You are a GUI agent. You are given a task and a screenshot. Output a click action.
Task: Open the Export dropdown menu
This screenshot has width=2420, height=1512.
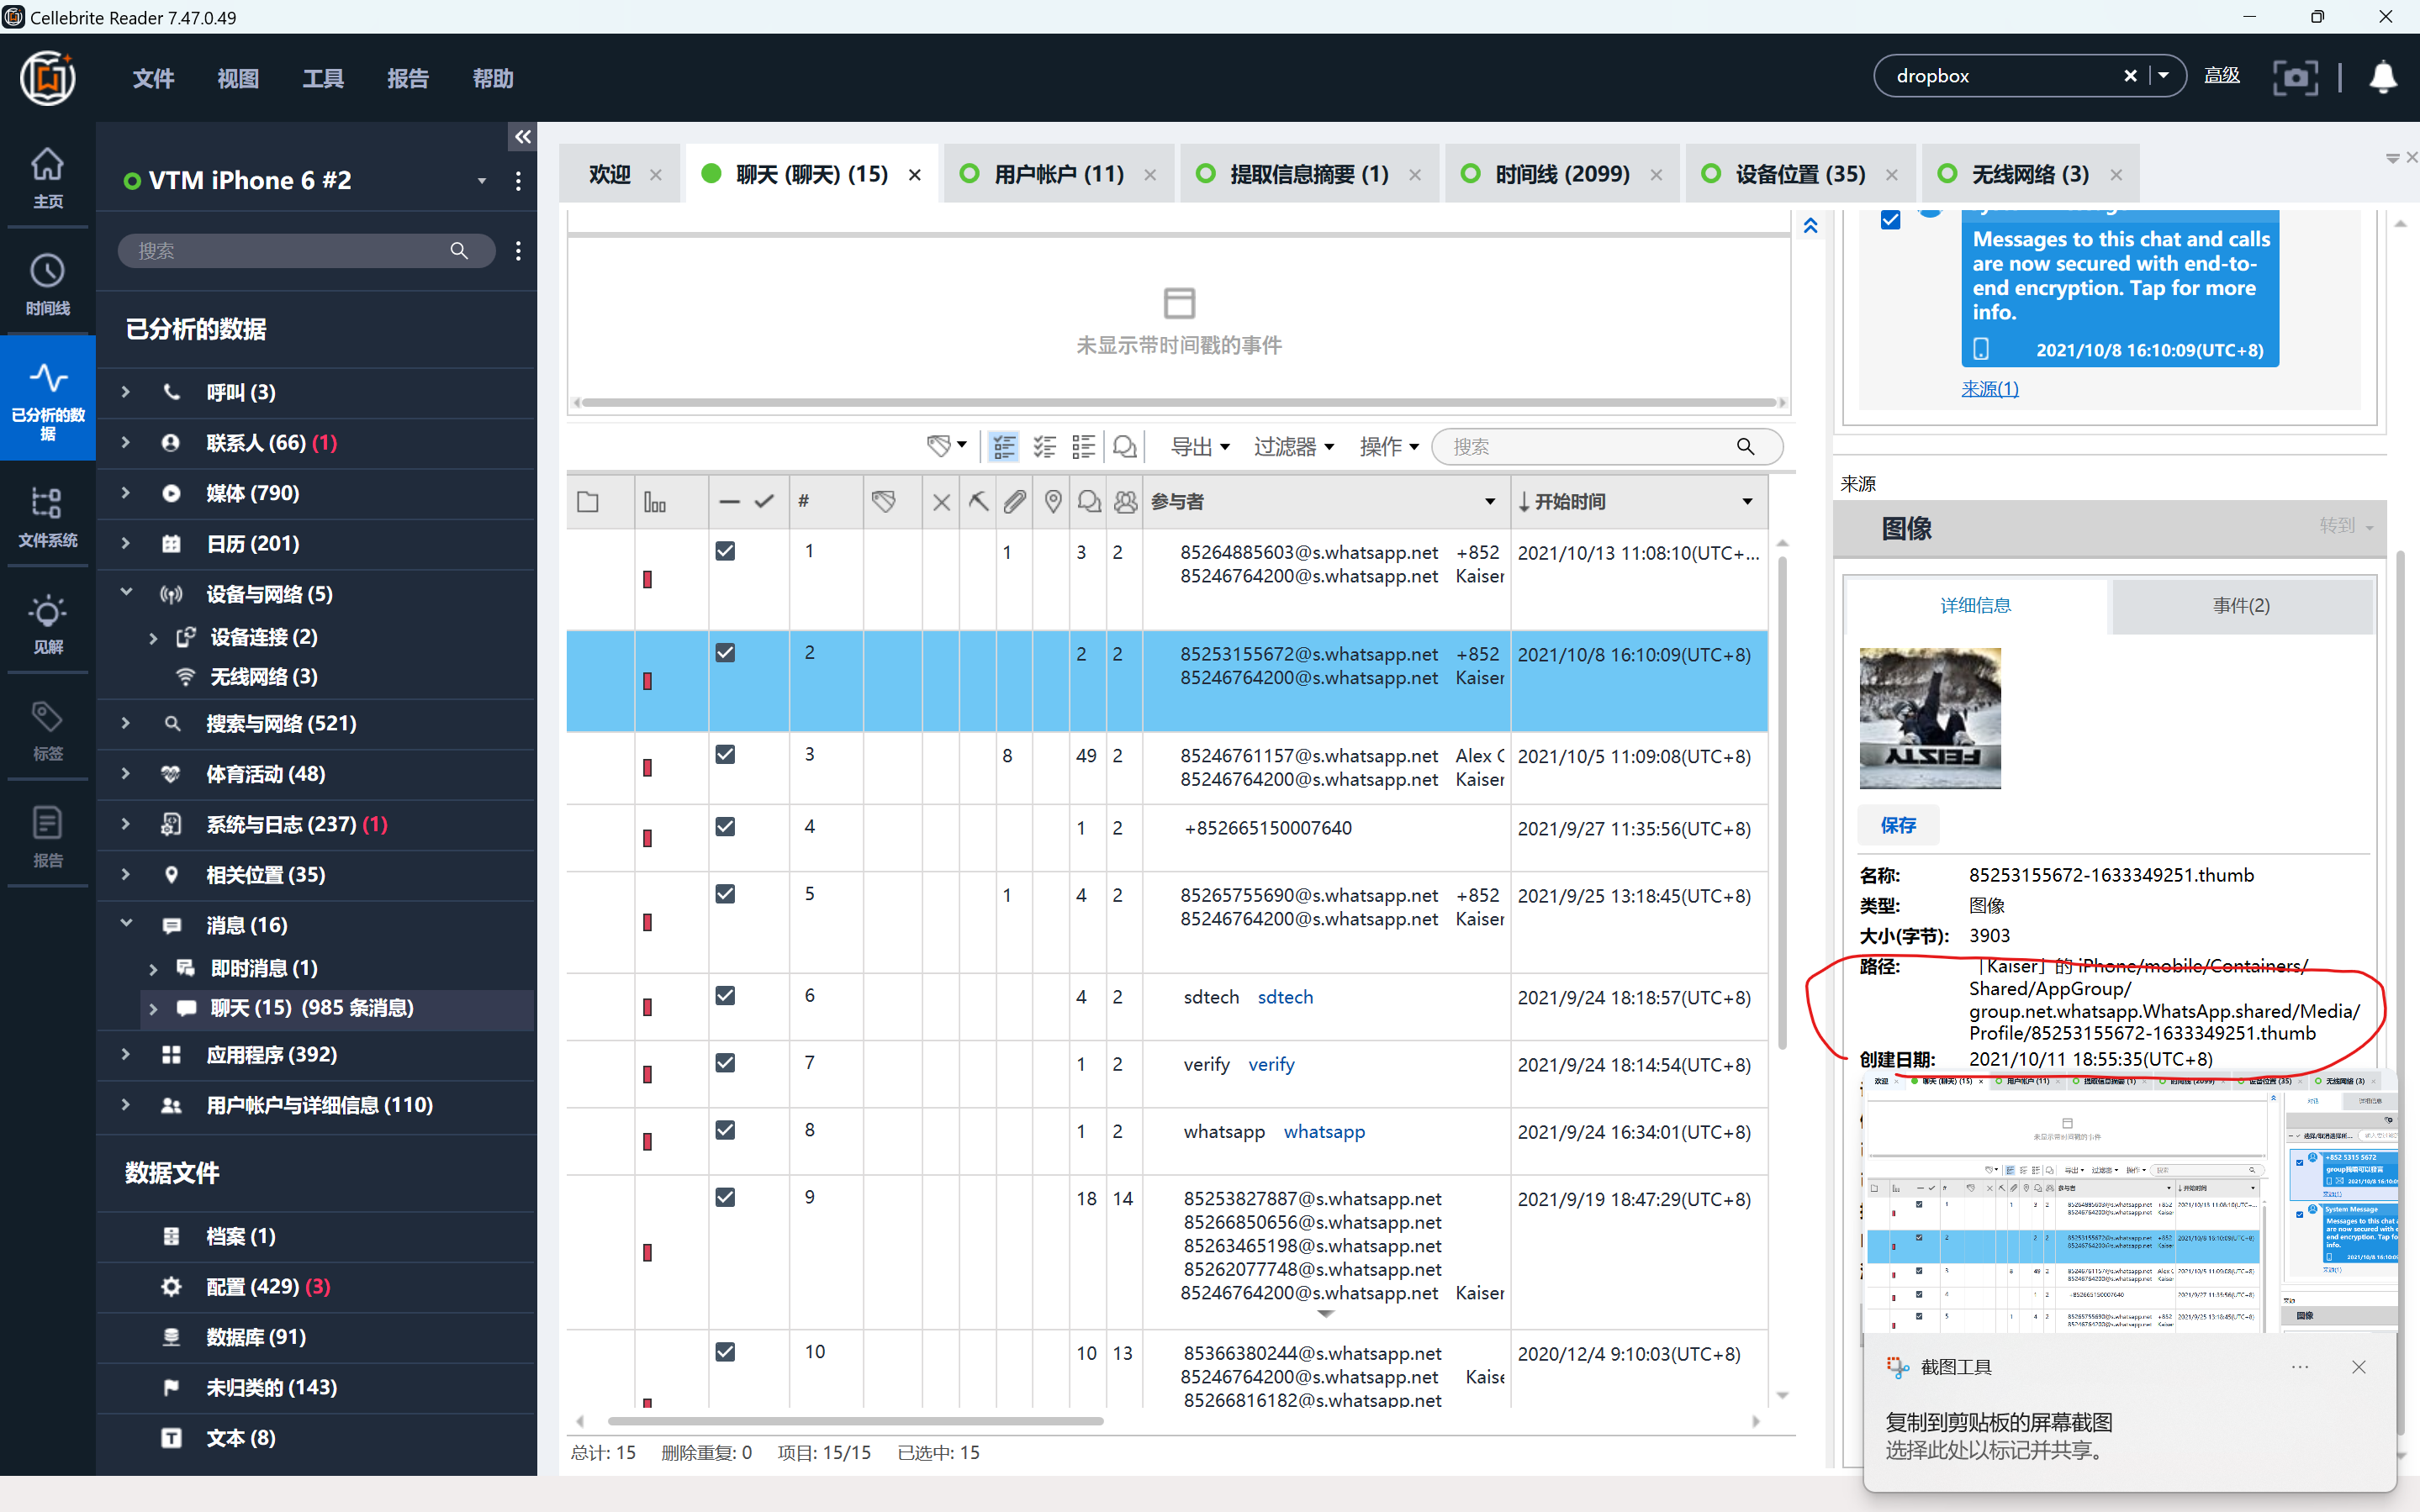(1200, 447)
